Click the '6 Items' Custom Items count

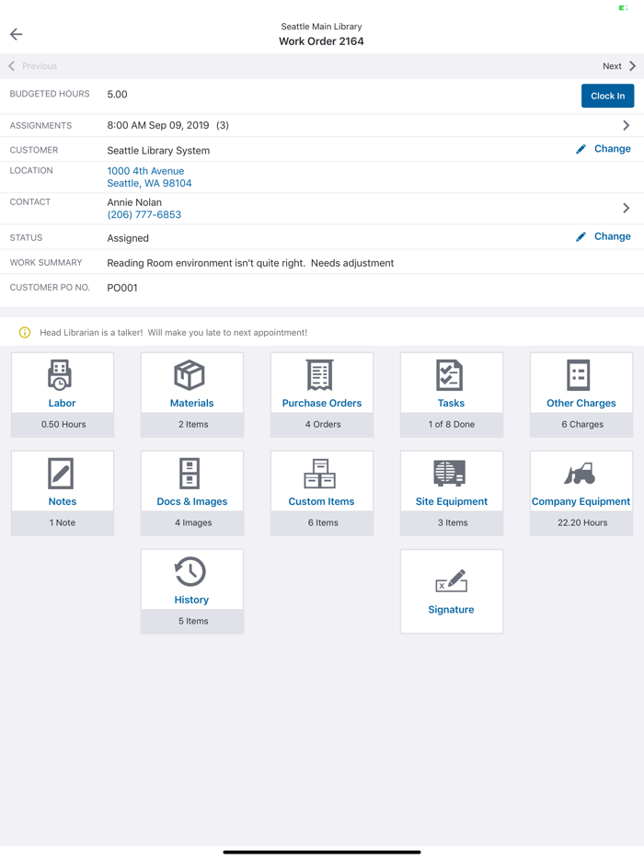323,523
